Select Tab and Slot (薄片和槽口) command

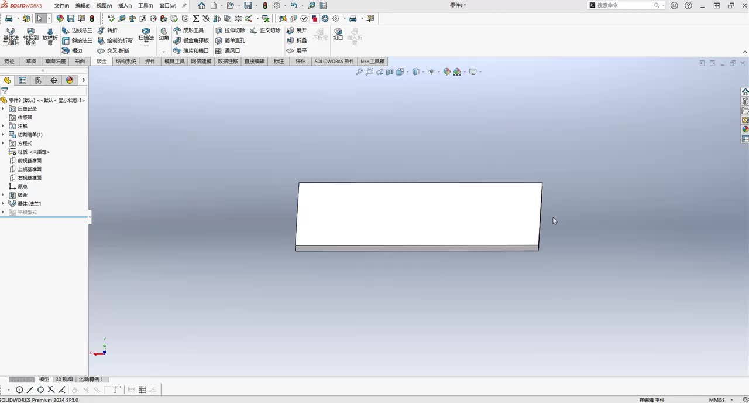click(191, 50)
